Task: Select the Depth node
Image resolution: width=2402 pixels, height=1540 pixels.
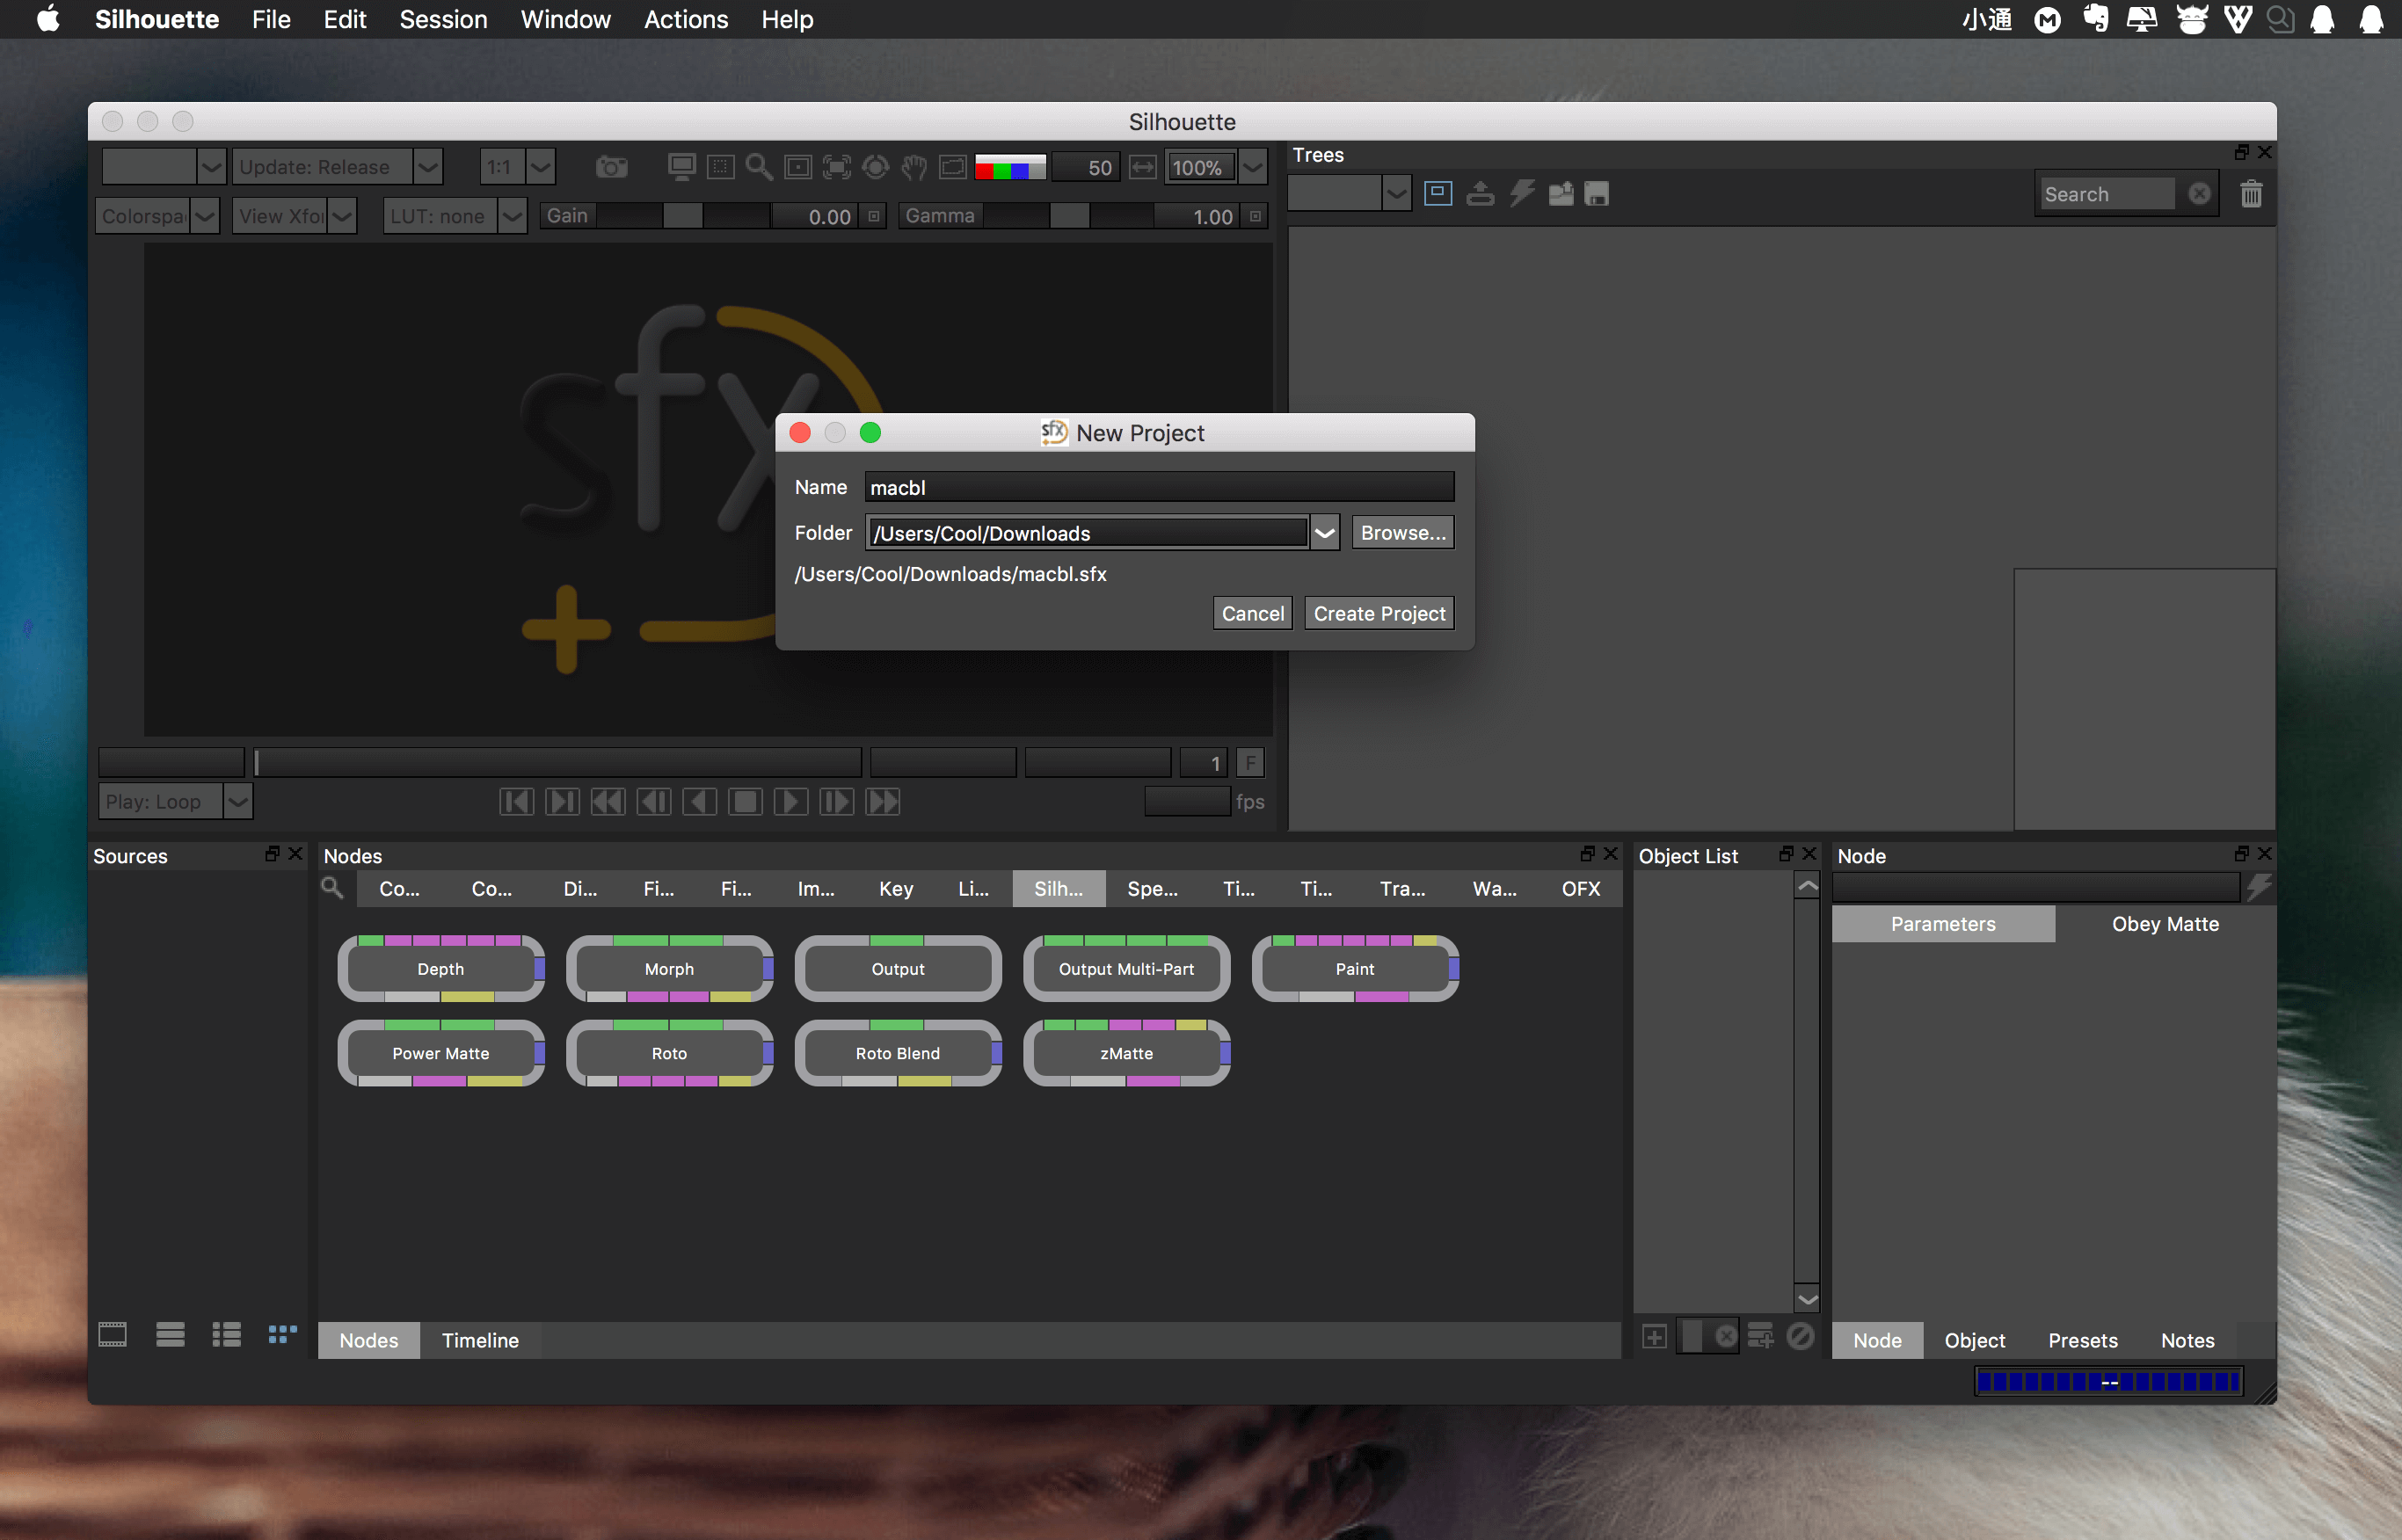Action: (x=438, y=968)
